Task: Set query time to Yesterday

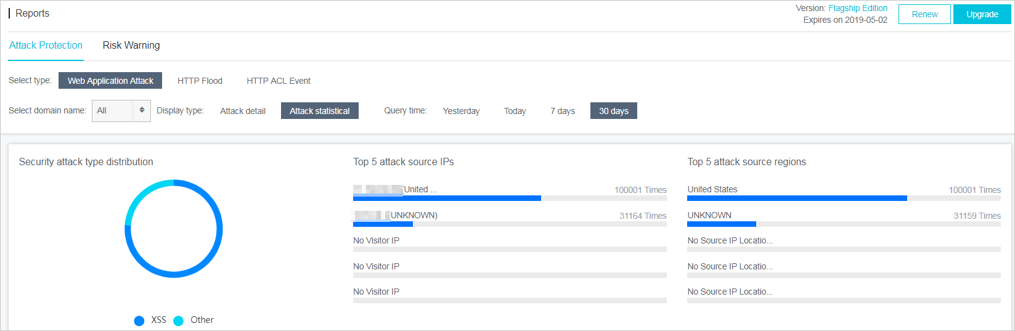Action: 461,111
